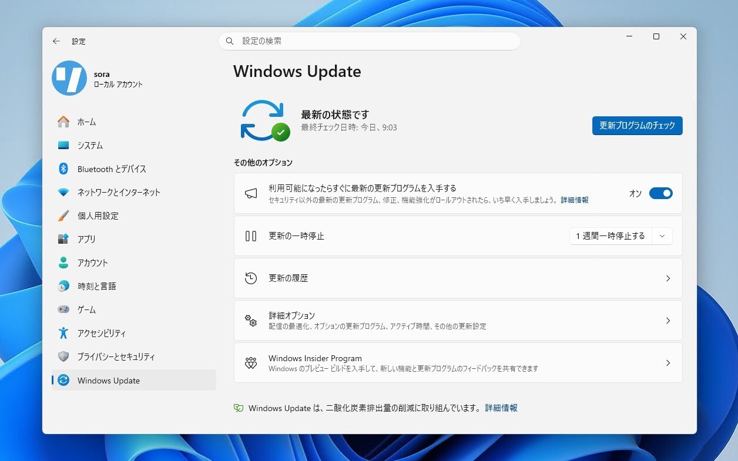Click the 最終チェック日時: 今日、9:03 text

(x=349, y=127)
